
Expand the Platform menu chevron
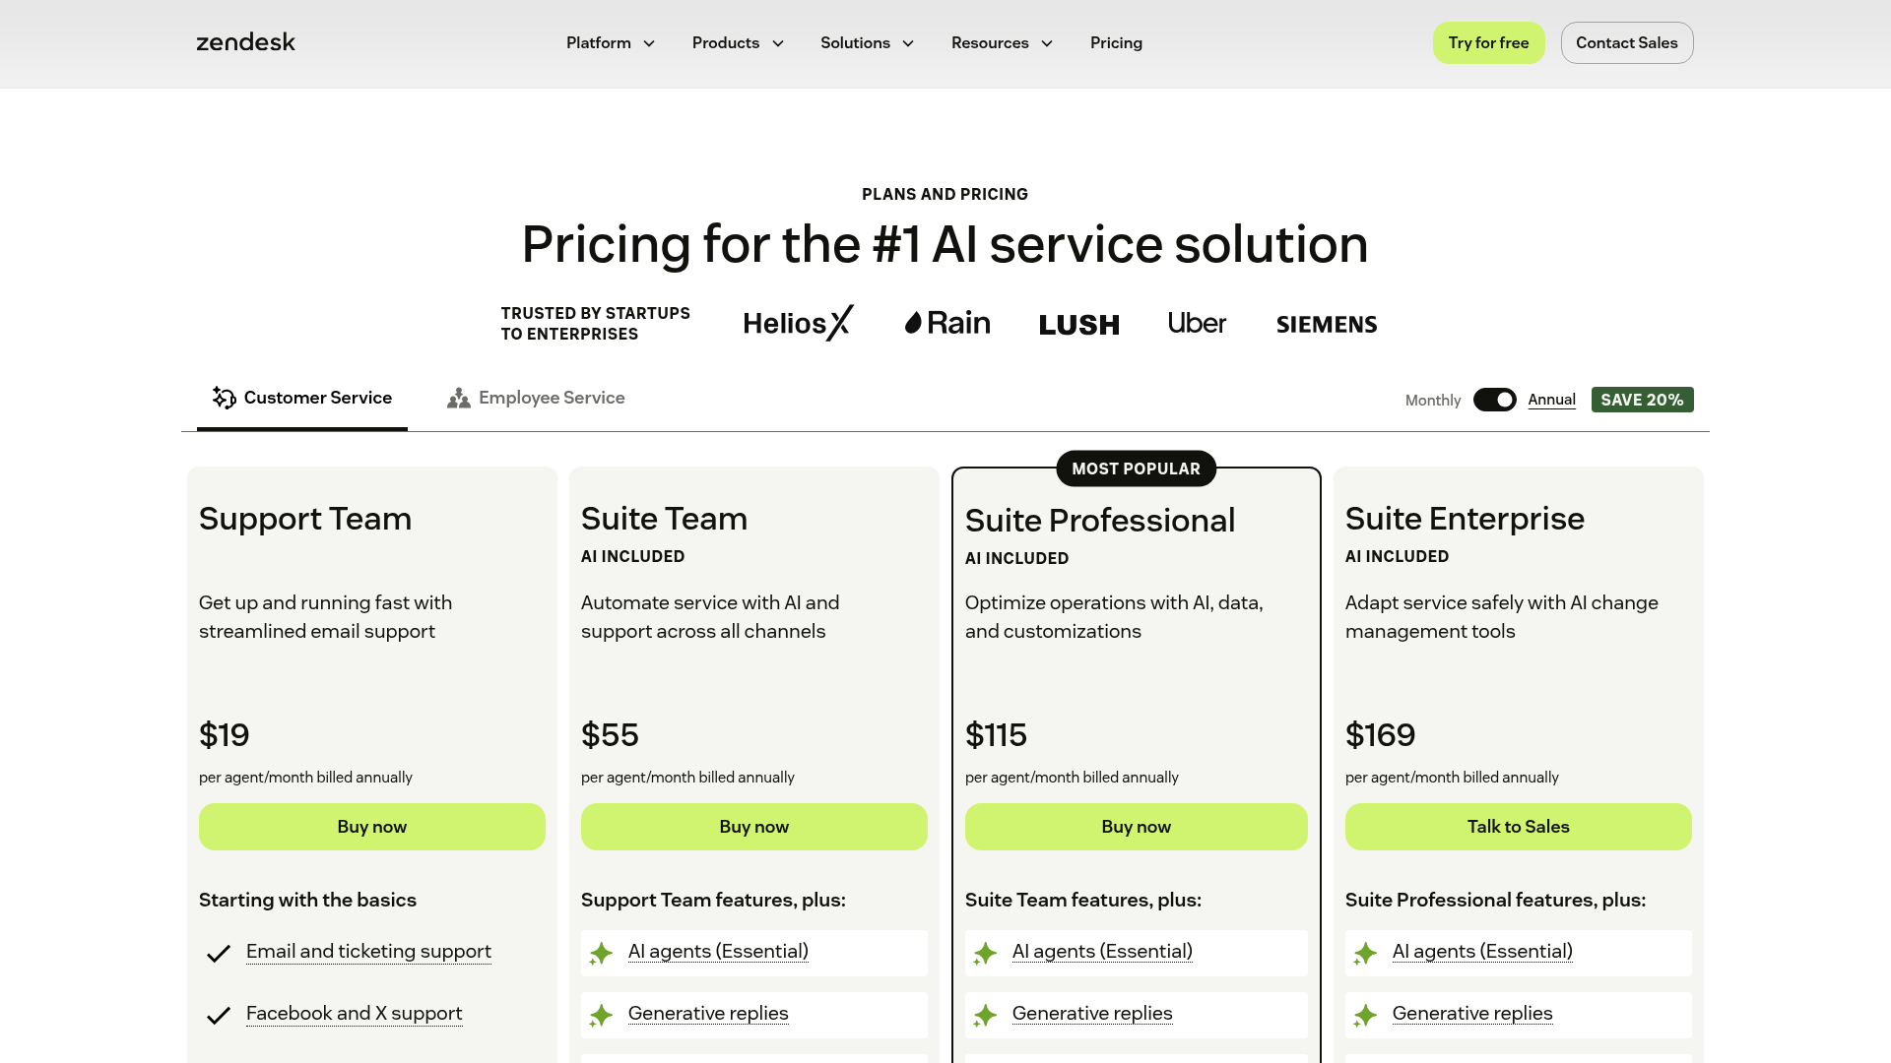coord(649,43)
